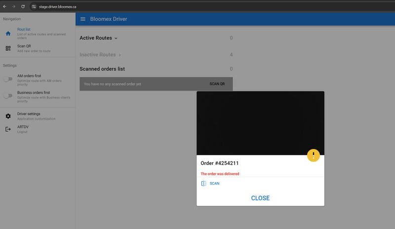Click the Order #4254211 title
The height and width of the screenshot is (229, 395).
pyautogui.click(x=220, y=163)
